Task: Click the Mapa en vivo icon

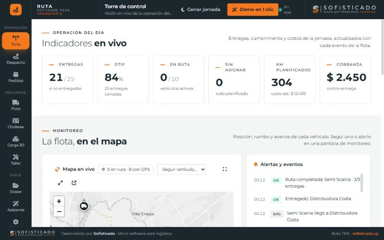Action: tap(57, 169)
